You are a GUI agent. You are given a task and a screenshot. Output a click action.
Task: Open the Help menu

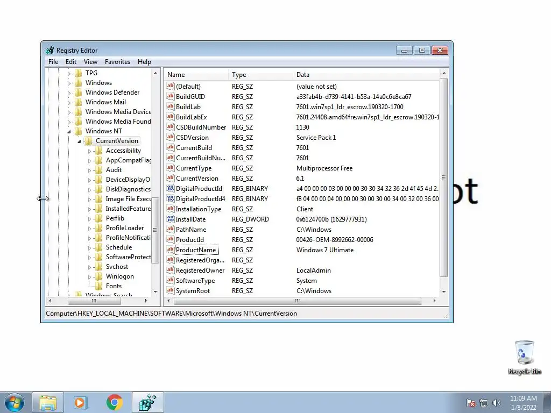(x=144, y=62)
